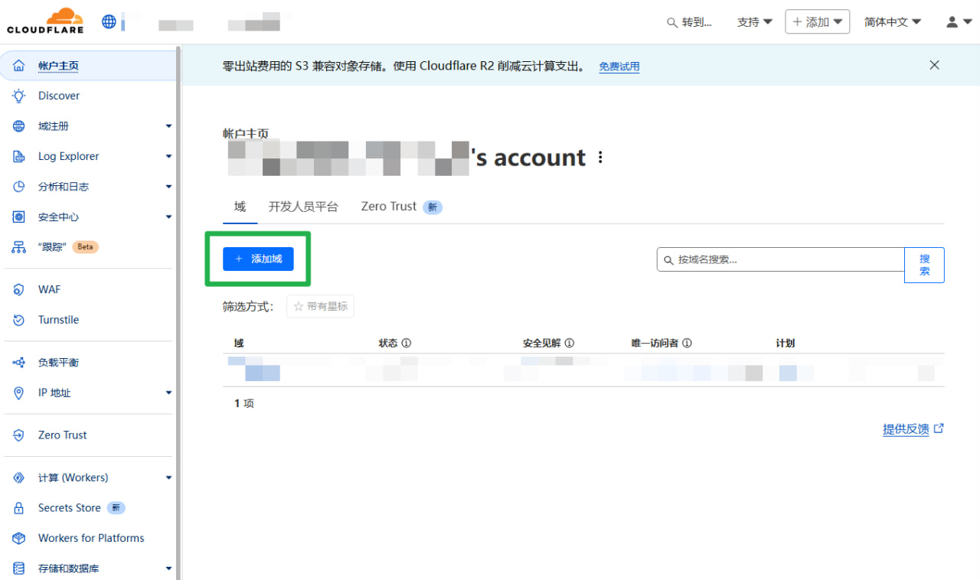Open Discover in the sidebar
This screenshot has height=580, width=980.
[x=59, y=96]
